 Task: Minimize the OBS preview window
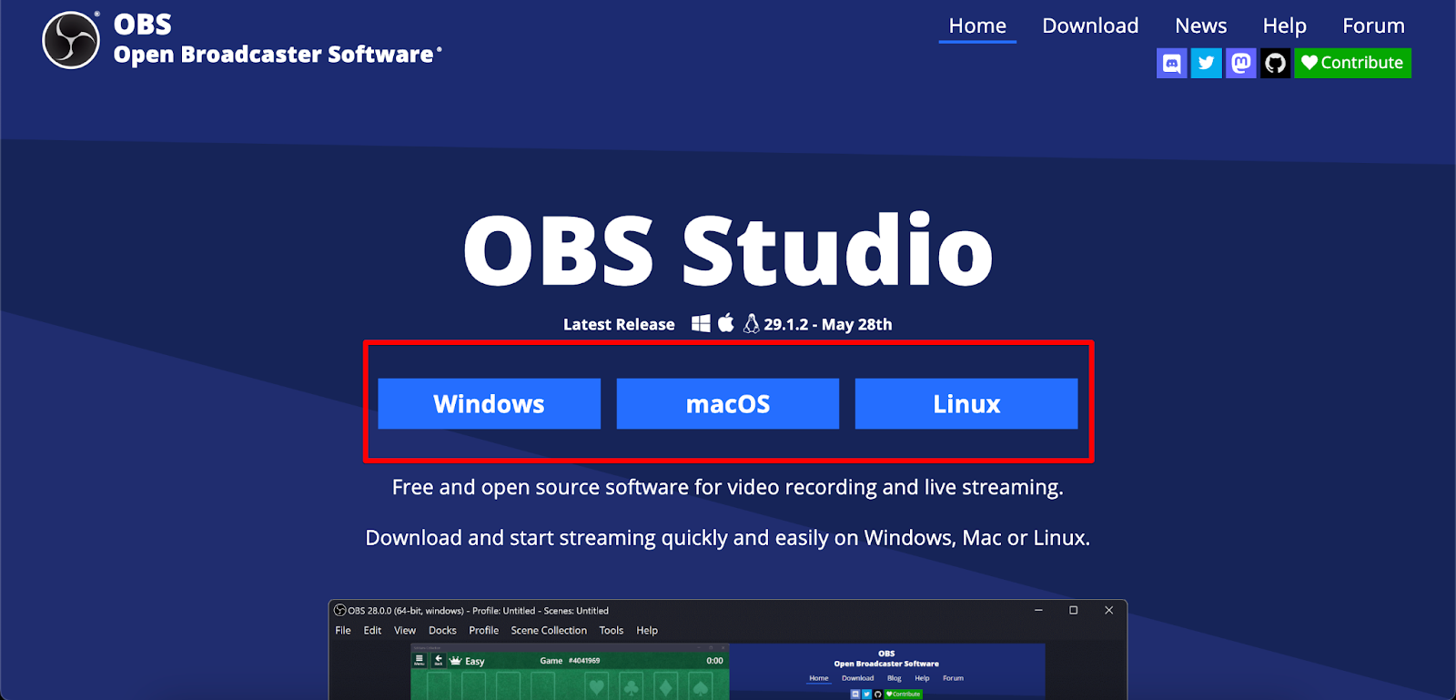(1038, 610)
